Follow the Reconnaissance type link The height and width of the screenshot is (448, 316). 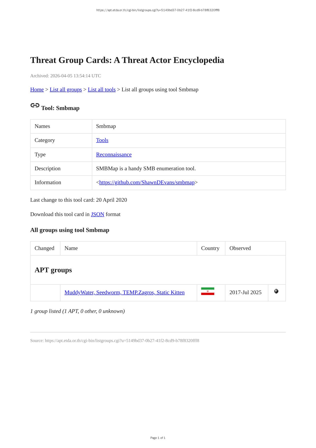point(114,155)
